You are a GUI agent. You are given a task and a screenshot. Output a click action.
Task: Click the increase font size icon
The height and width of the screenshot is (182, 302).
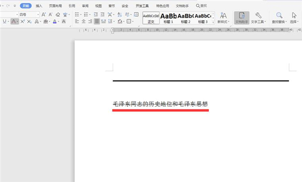tap(43, 15)
